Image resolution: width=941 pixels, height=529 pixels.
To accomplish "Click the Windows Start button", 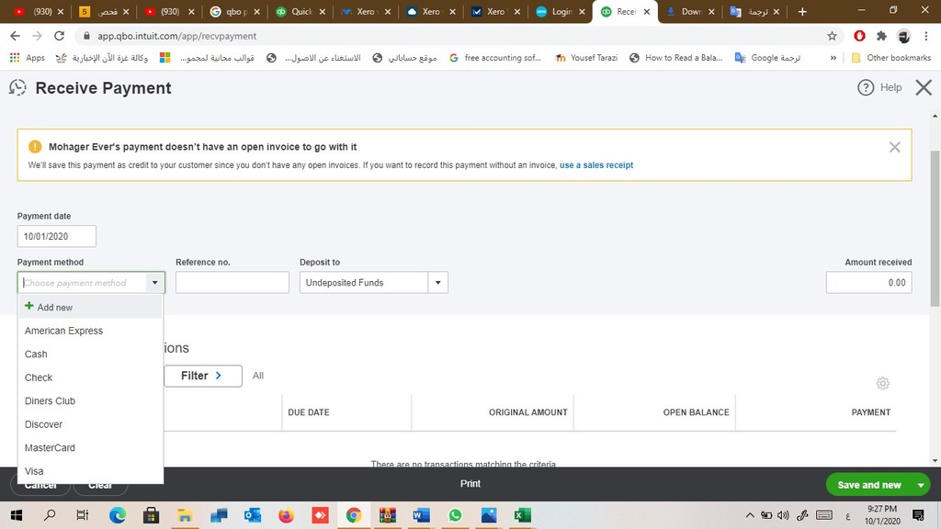I will [17, 515].
